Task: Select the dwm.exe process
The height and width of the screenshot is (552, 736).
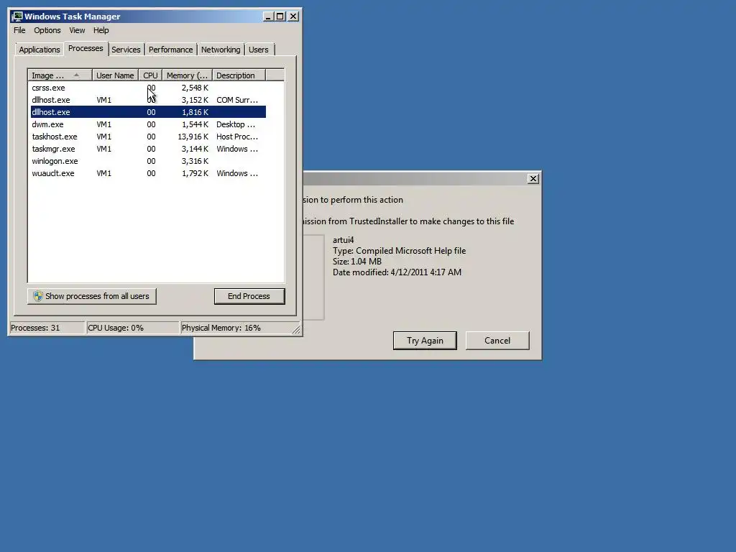Action: (148, 124)
